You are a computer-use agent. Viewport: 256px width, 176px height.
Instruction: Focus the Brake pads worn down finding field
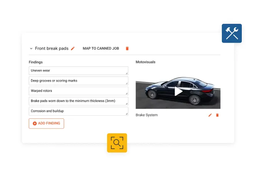[79, 101]
